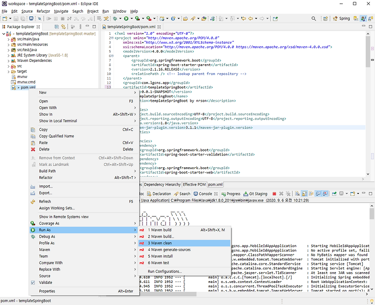Image resolution: width=375 pixels, height=305 pixels.
Task: Minimize the Package Explorer view
Action: point(87,27)
